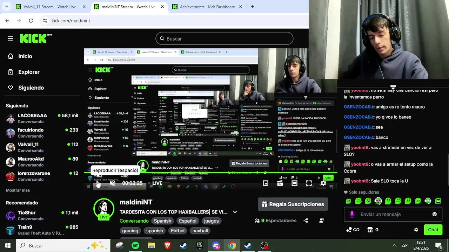Click yoobnt8 username in 'Sale SLO' message
The height and width of the screenshot is (252, 449).
(360, 181)
